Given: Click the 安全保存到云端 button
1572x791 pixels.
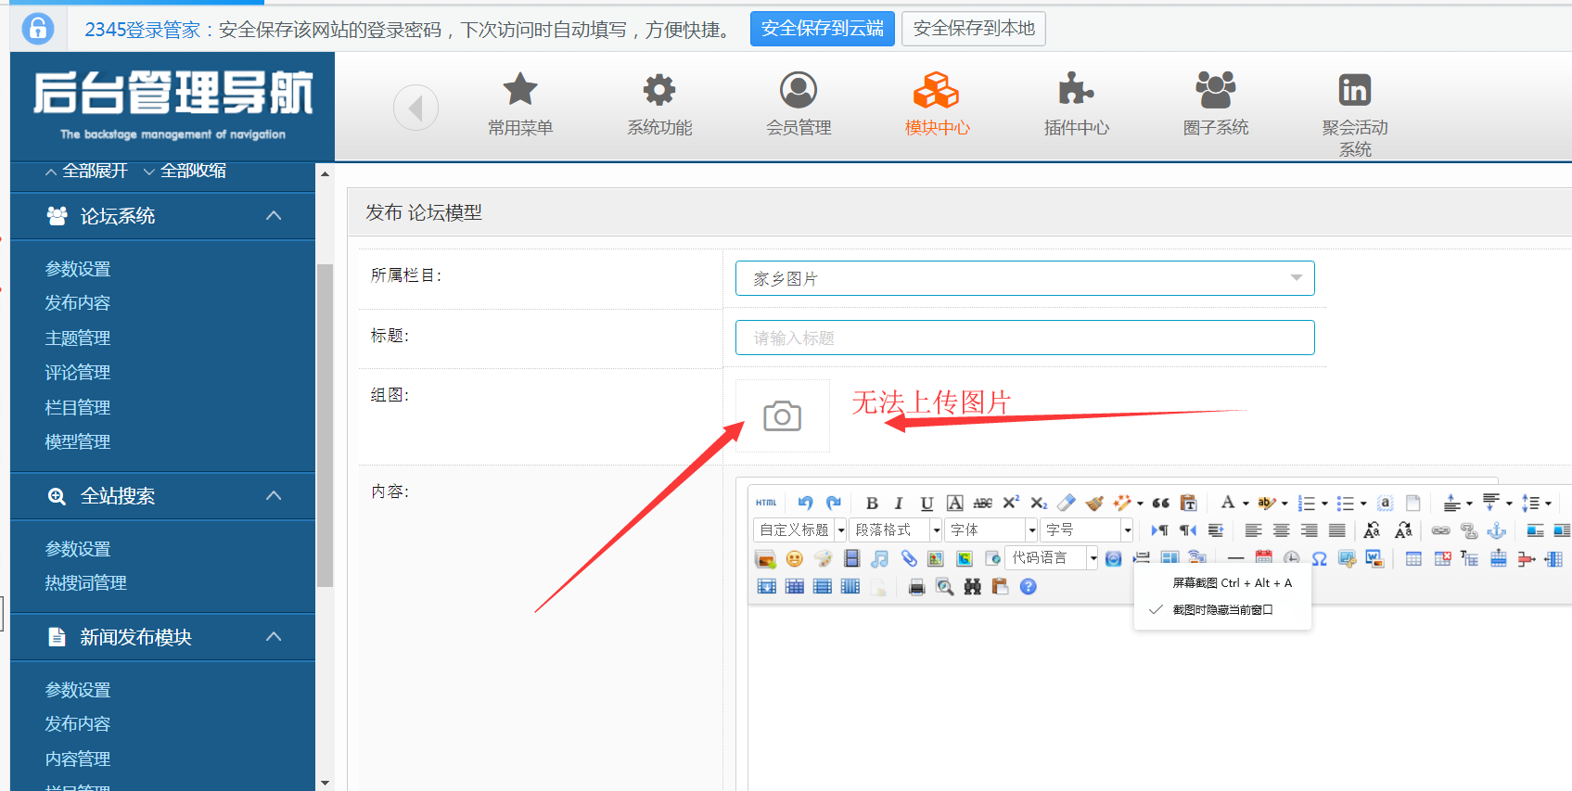Looking at the screenshot, I should pos(822,29).
